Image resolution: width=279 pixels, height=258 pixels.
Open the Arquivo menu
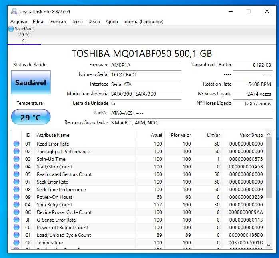(19, 22)
